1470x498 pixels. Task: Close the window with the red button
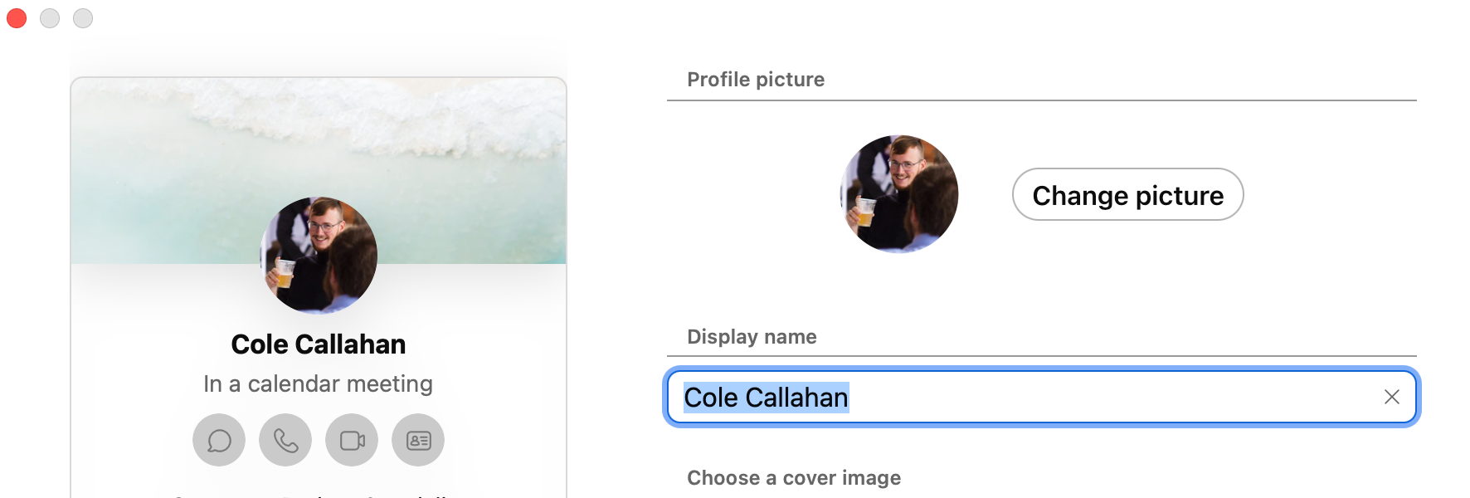tap(17, 17)
